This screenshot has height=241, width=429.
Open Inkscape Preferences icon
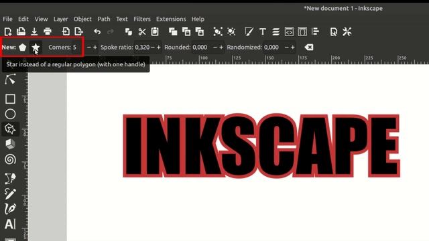[347, 31]
